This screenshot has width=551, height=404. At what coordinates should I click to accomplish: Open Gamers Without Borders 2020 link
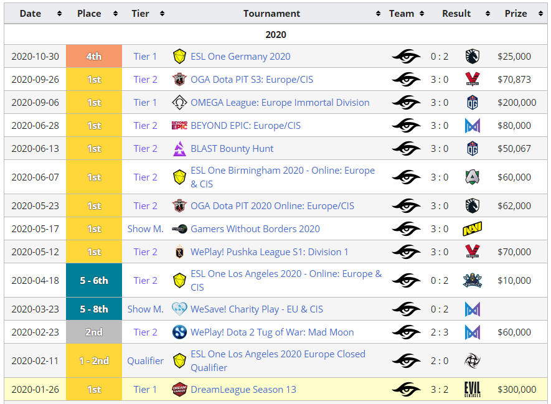(x=255, y=229)
